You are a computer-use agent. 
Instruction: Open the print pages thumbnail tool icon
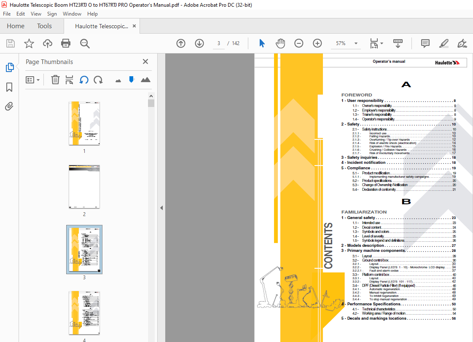point(69,80)
